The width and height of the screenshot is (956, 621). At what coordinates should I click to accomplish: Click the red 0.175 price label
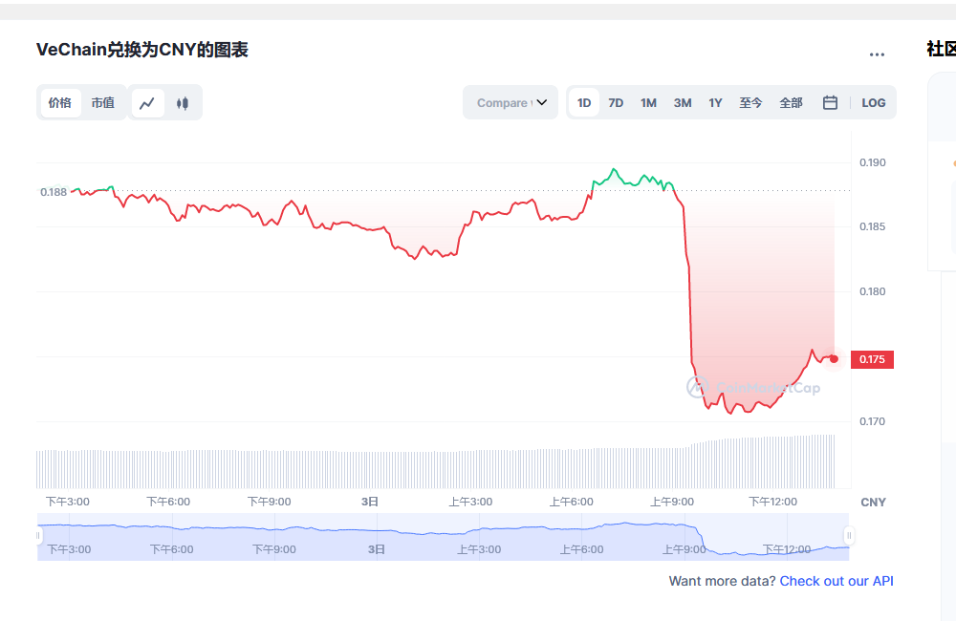pos(872,359)
